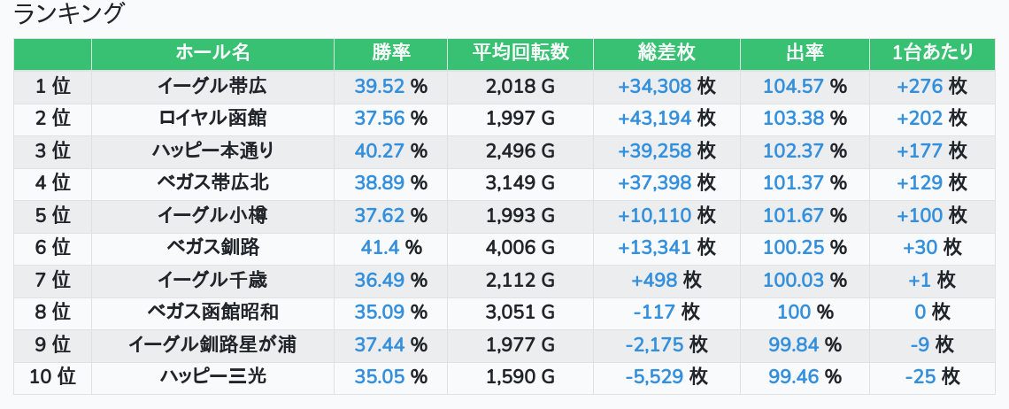Select the +276 per-machine value
This screenshot has width=1009, height=409.
tap(920, 87)
